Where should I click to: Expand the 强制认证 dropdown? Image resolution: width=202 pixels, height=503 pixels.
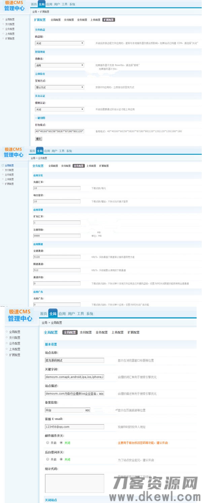pyautogui.click(x=59, y=109)
